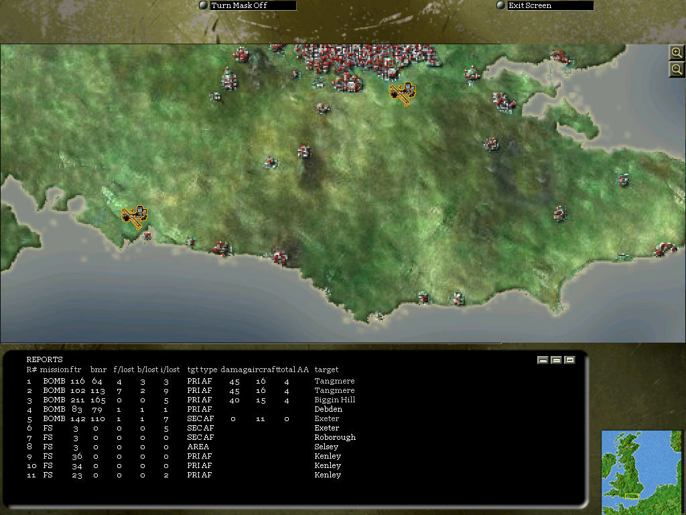Click the REPORTS panel title
This screenshot has height=515, width=686.
tap(45, 359)
